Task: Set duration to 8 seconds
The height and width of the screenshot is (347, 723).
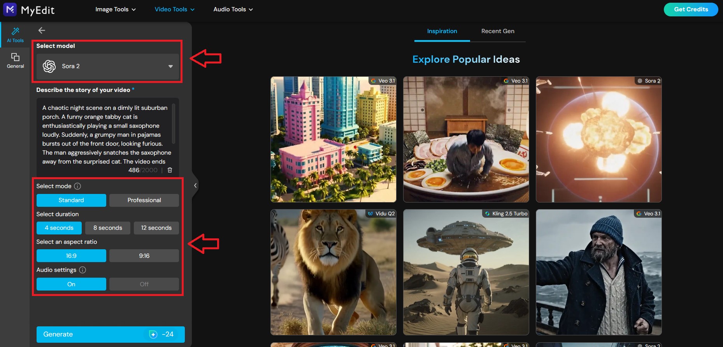Action: click(x=108, y=228)
